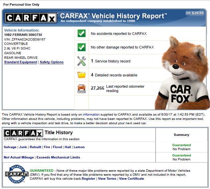Open the Safety Options link

pyautogui.click(x=52, y=62)
